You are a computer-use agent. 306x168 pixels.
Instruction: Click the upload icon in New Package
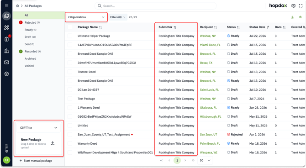[53, 143]
